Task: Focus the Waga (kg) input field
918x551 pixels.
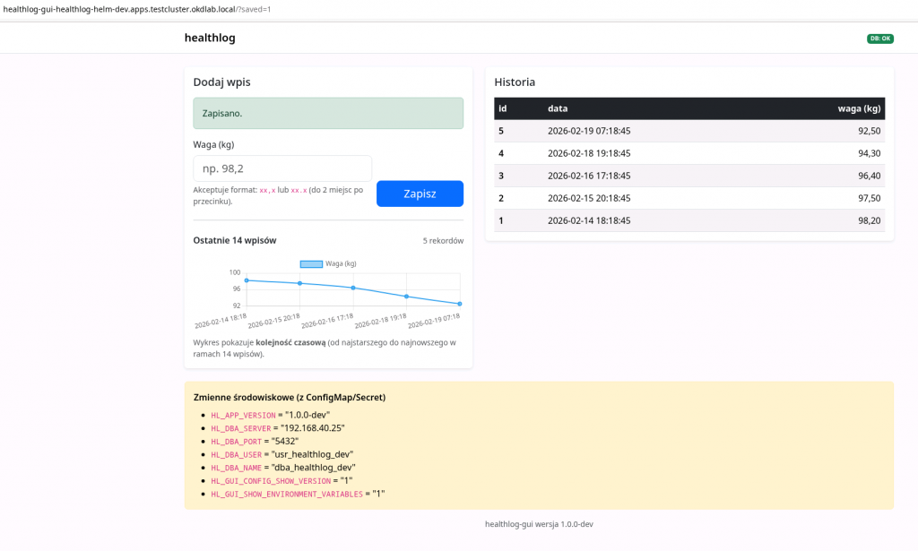Action: click(282, 168)
